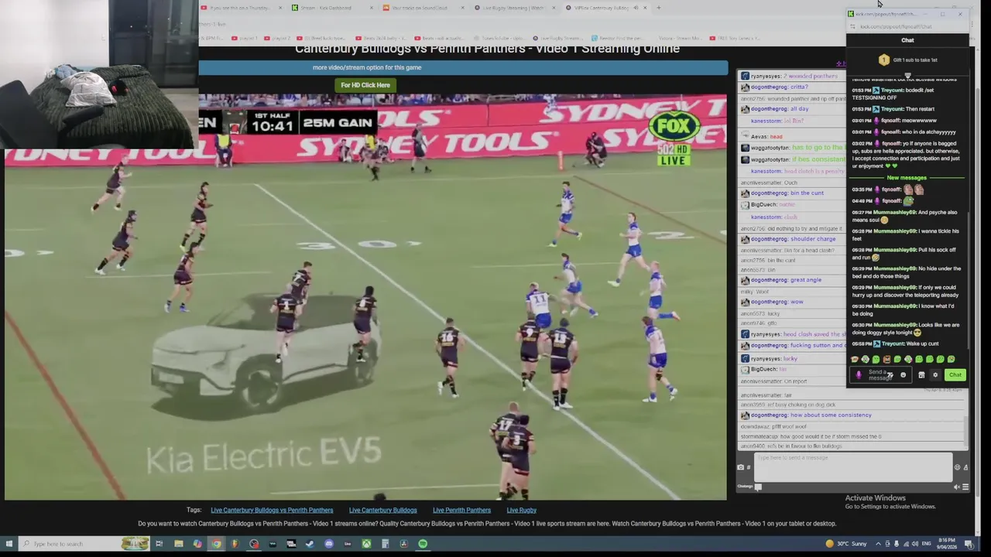Click the microphone icon in Kick chat input

(859, 375)
